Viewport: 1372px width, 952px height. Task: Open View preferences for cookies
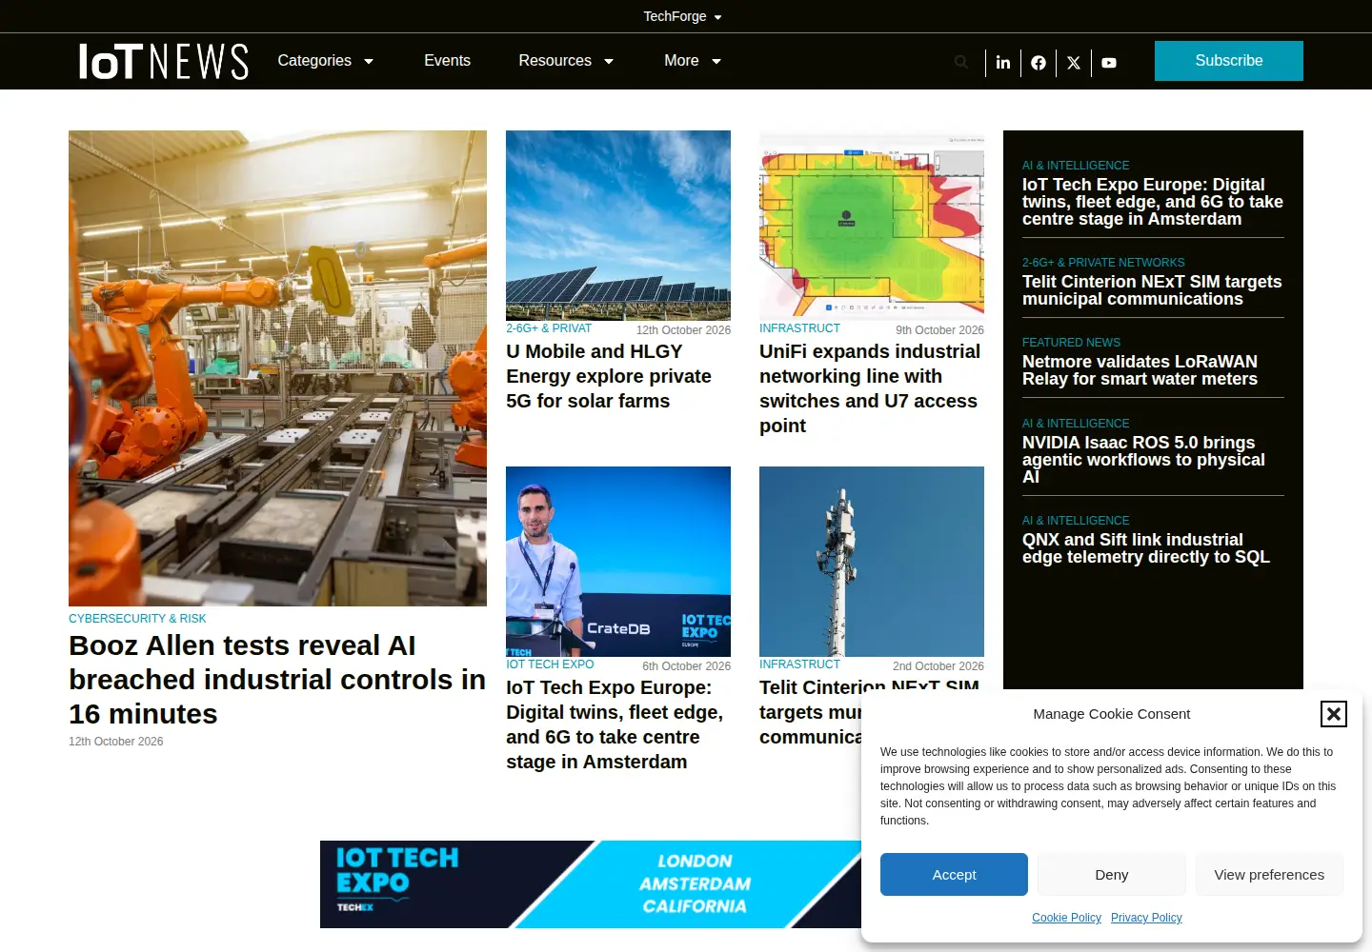click(x=1269, y=875)
